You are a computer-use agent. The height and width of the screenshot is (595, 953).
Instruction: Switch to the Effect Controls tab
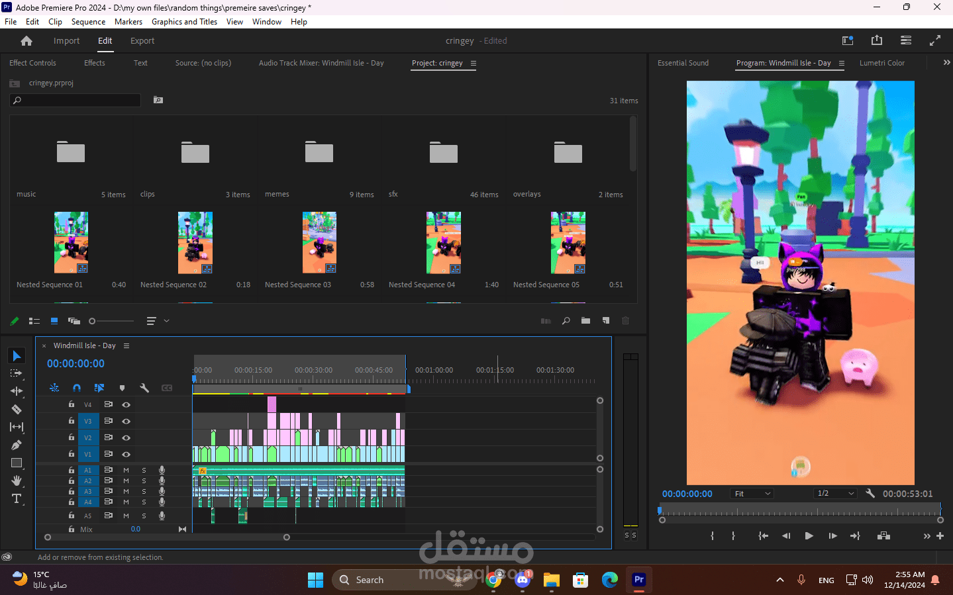[32, 63]
